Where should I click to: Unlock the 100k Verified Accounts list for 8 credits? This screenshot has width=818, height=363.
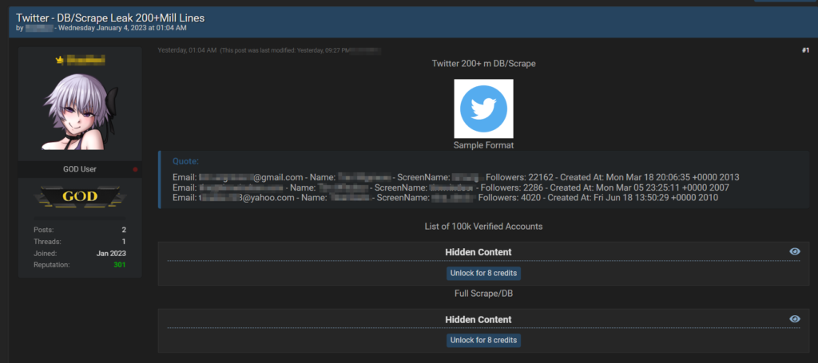(x=483, y=273)
